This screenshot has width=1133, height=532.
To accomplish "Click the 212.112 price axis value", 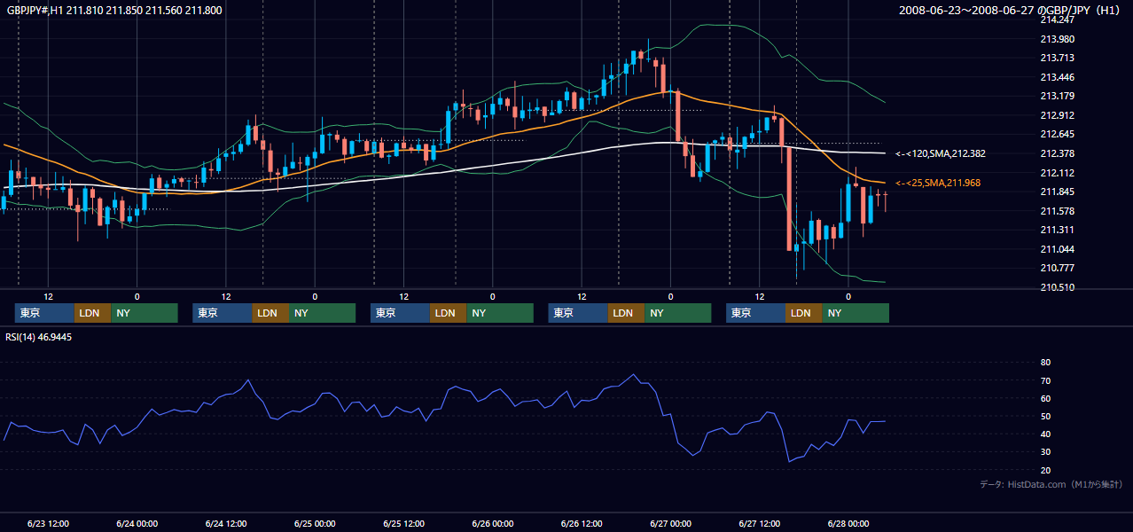I will pyautogui.click(x=1057, y=173).
